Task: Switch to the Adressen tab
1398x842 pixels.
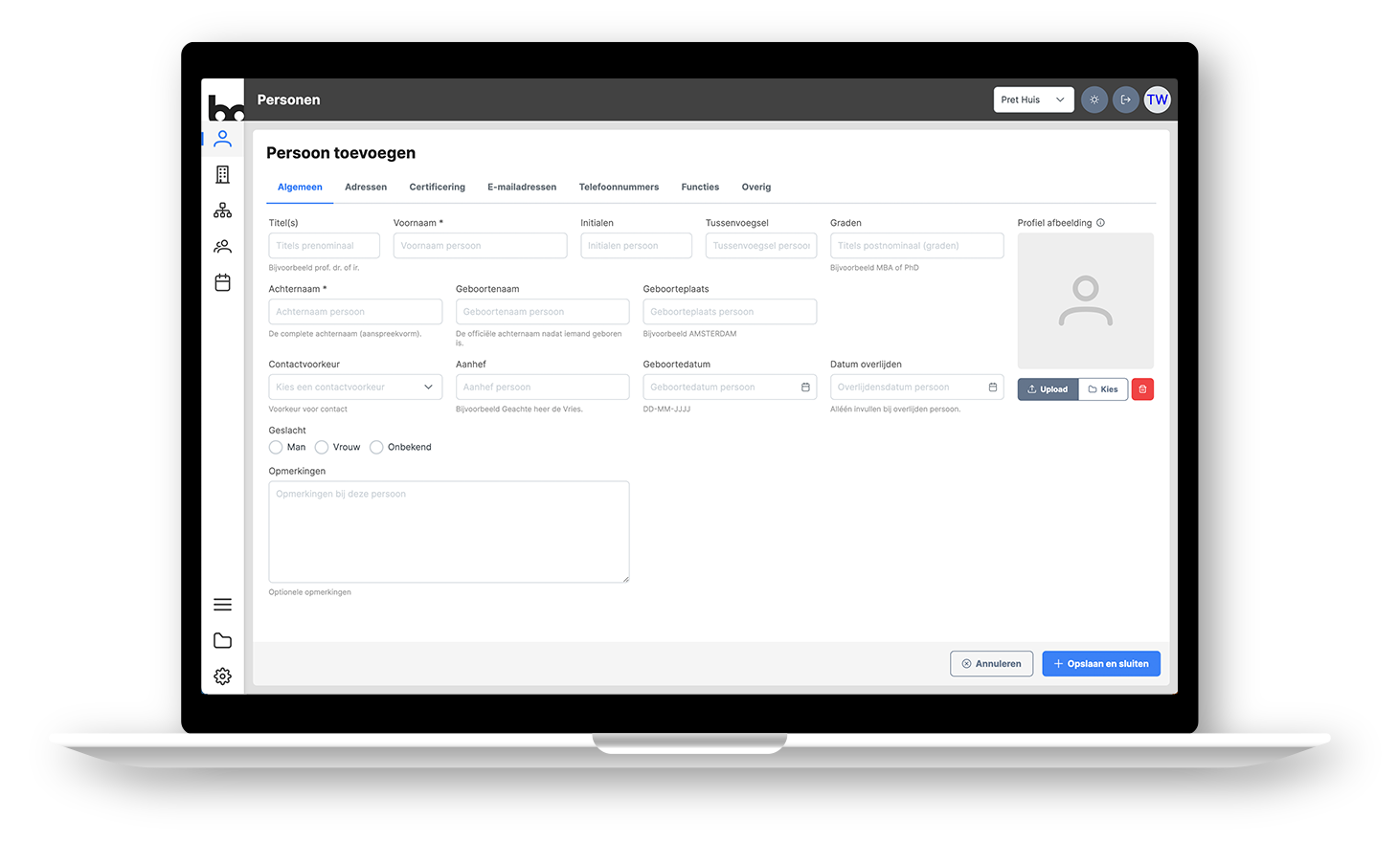Action: click(366, 188)
